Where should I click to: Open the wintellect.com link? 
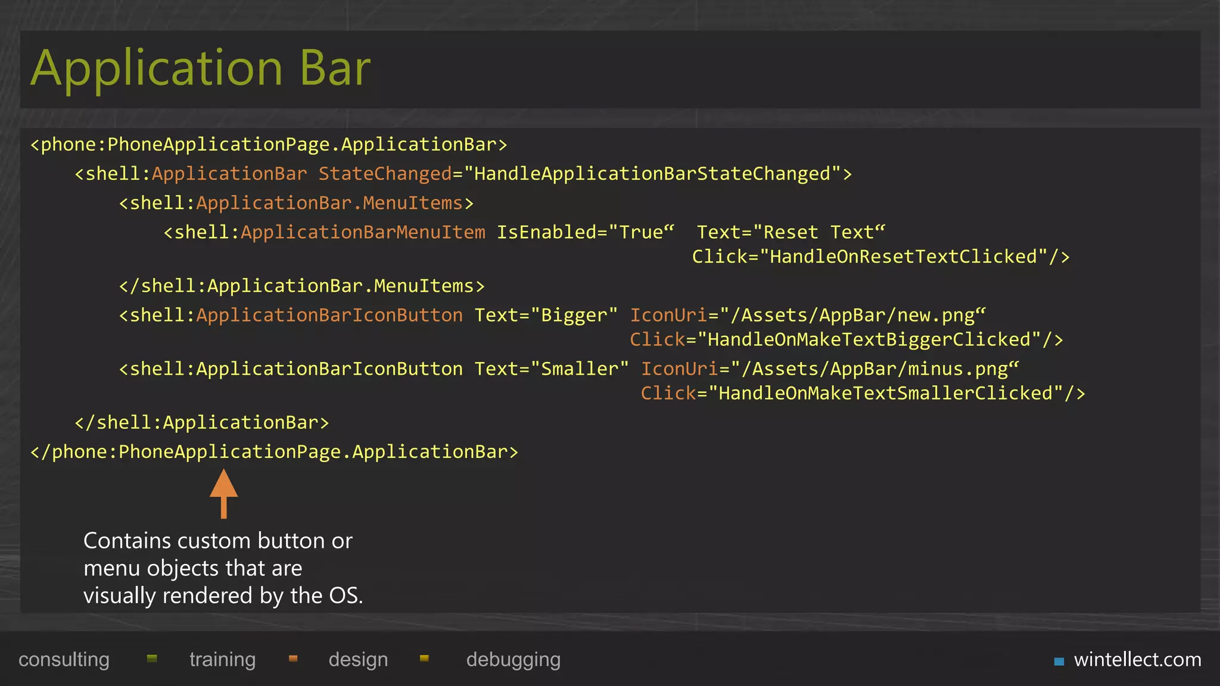(1137, 660)
